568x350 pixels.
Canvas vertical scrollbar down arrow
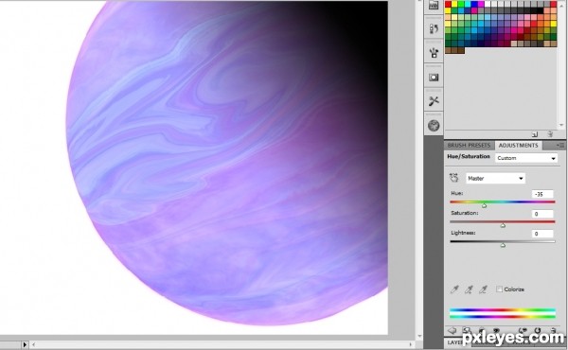(419, 336)
